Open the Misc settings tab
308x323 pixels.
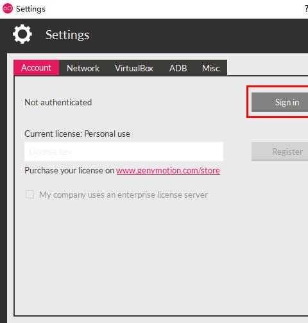pos(210,68)
